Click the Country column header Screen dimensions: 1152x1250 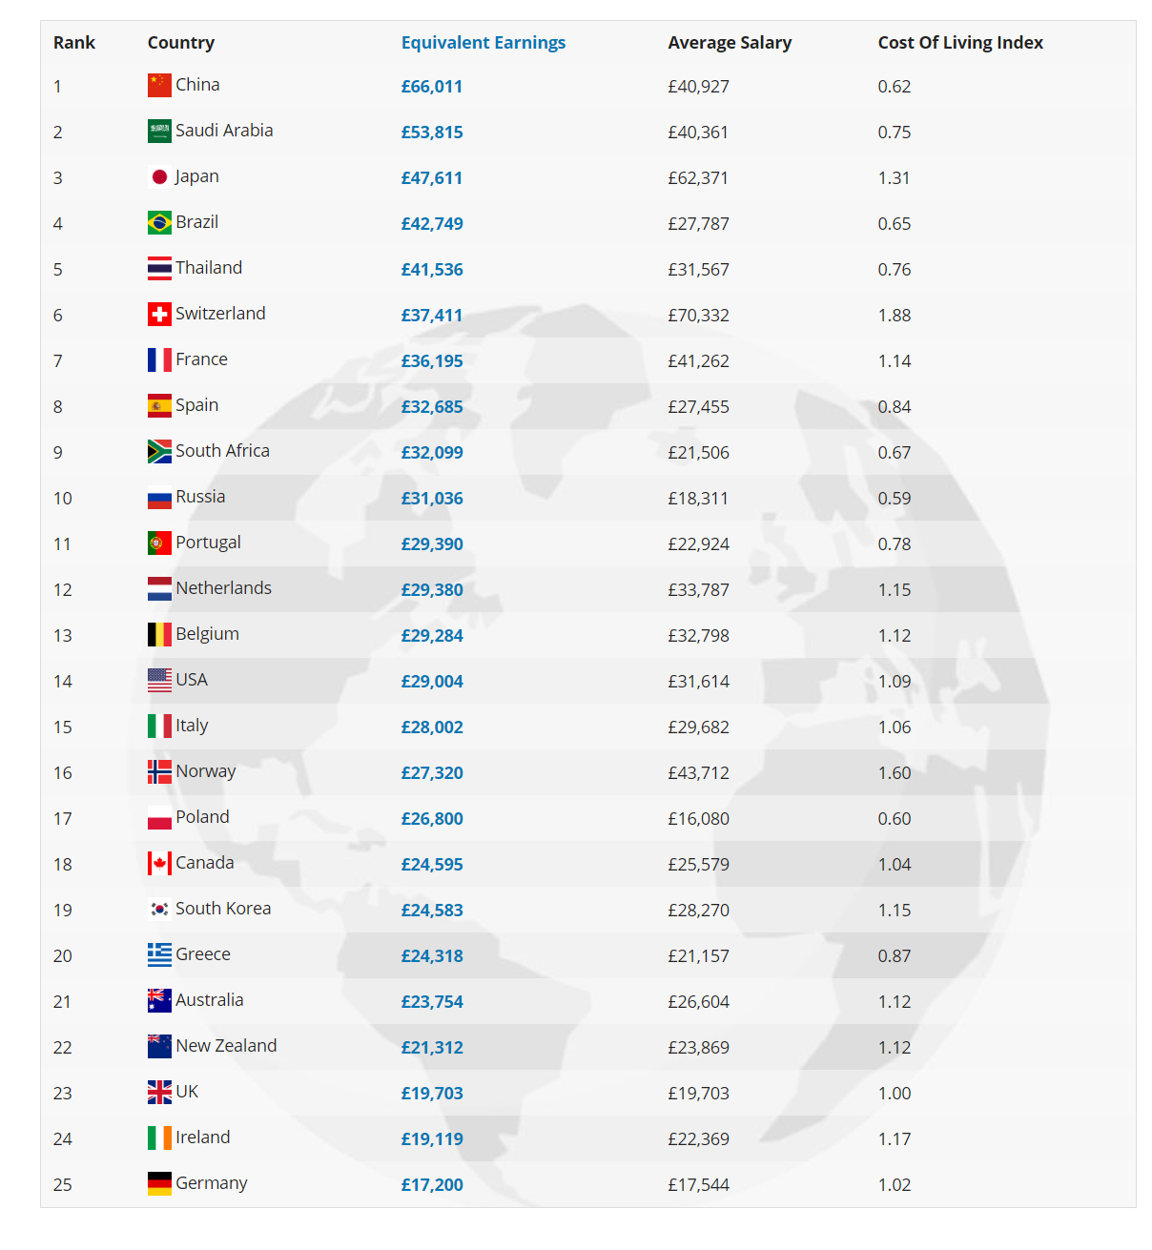coord(181,43)
